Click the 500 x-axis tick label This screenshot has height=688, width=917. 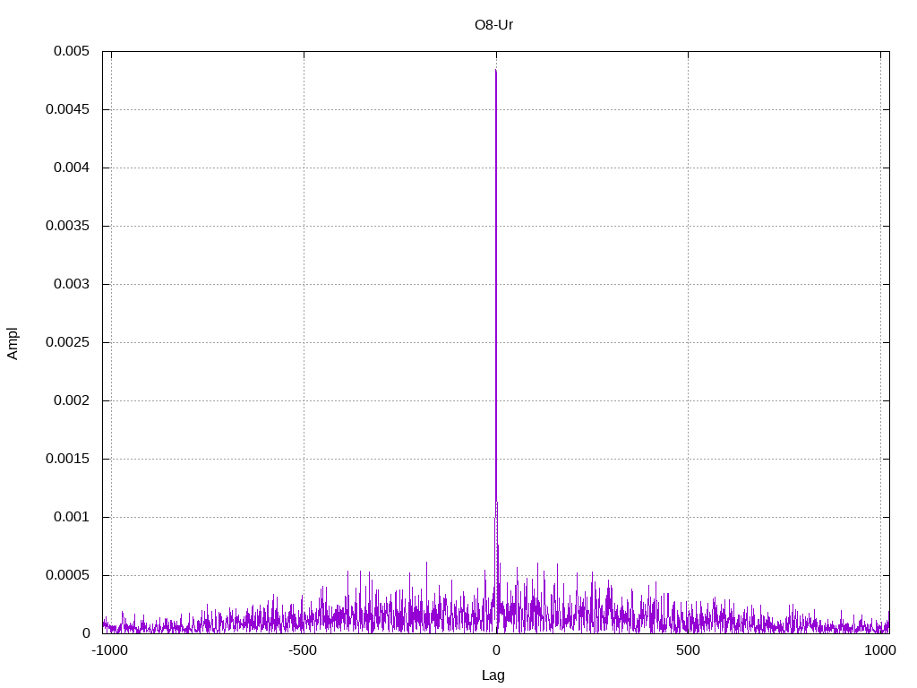coord(688,650)
